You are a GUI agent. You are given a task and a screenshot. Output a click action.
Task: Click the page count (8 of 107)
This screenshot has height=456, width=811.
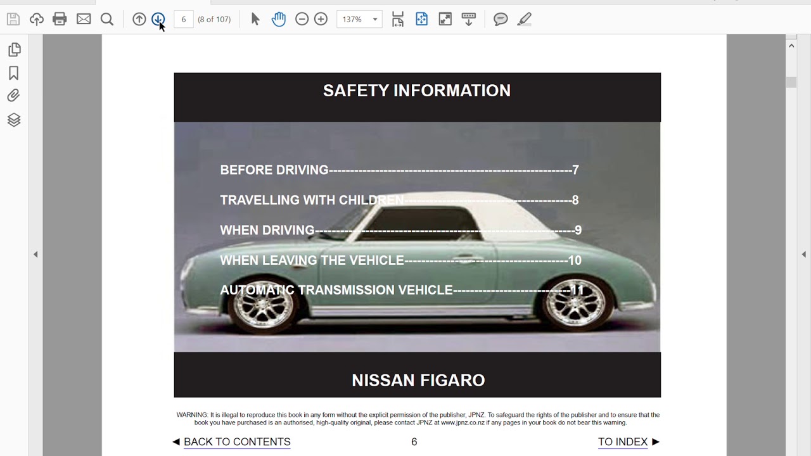point(214,19)
